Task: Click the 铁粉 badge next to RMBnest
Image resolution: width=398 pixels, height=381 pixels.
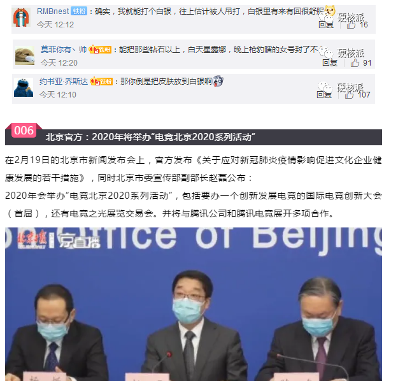Action: [x=79, y=11]
